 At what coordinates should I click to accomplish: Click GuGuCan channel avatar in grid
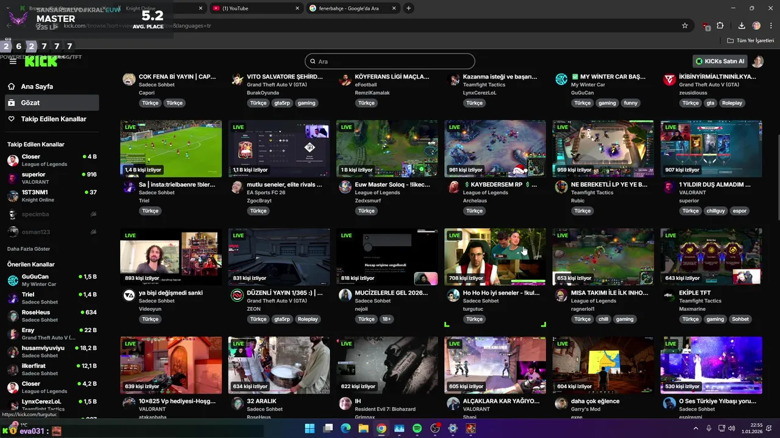(561, 80)
